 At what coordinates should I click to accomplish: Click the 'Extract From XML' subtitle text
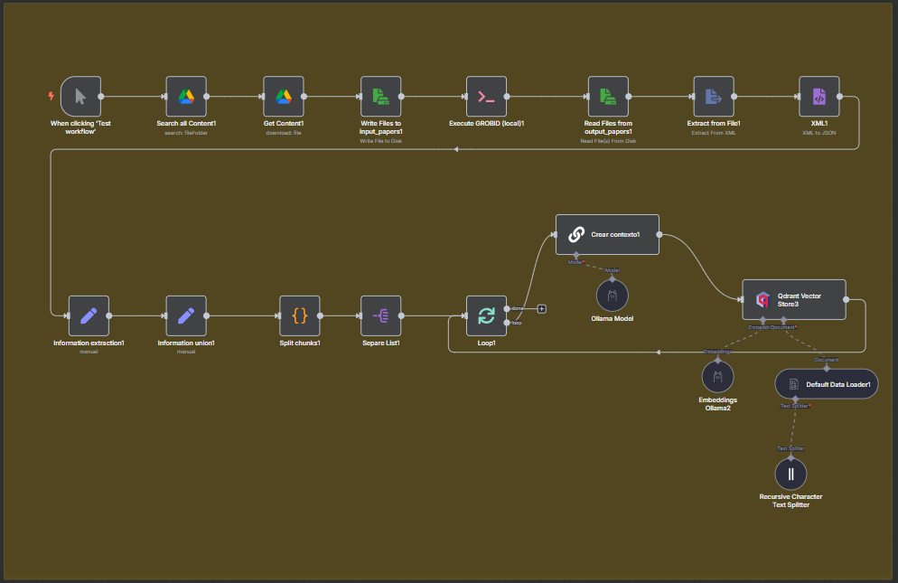(714, 133)
